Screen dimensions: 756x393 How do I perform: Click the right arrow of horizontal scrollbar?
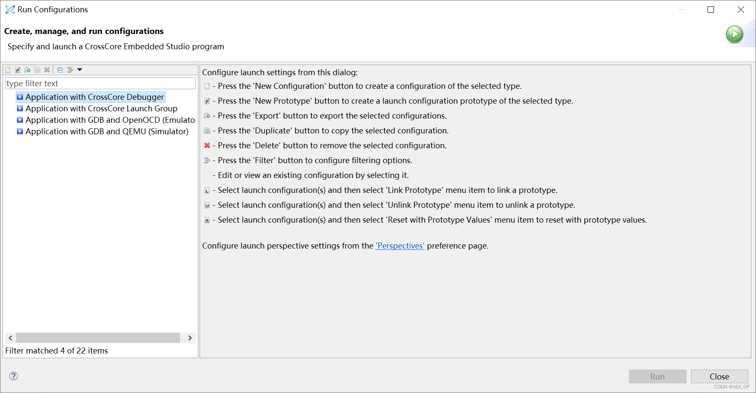coord(190,338)
